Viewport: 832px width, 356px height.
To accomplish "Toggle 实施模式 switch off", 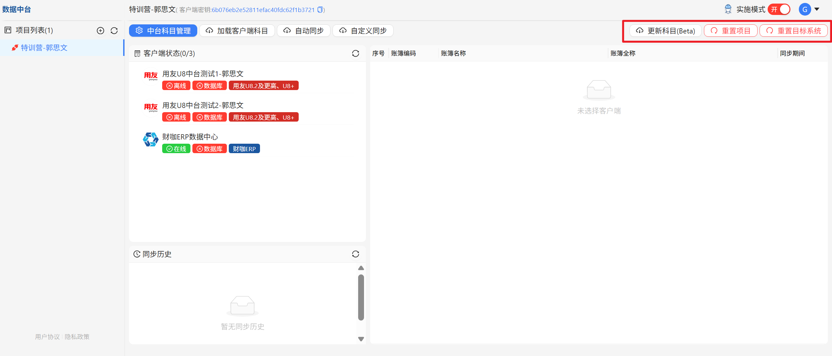I will [779, 9].
